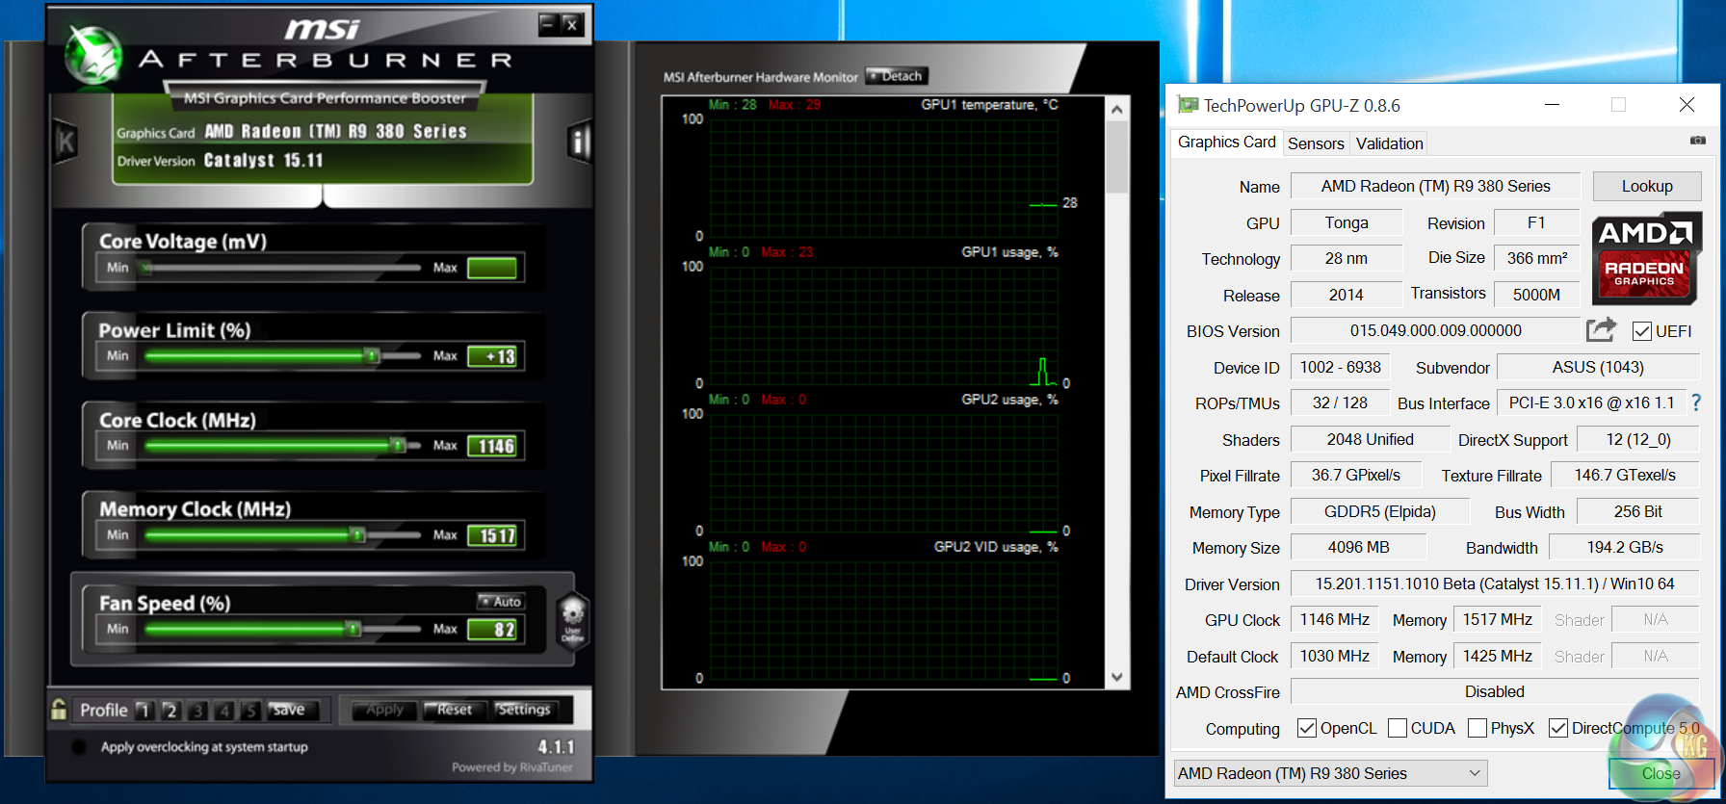The image size is (1726, 804).
Task: Toggle apply overclocking at system startup
Action: pyautogui.click(x=80, y=747)
